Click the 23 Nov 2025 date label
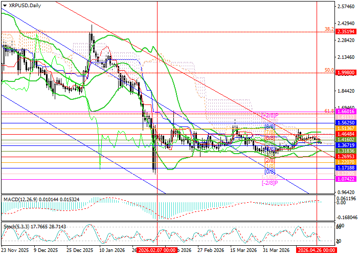This screenshot has width=358, height=256. [15, 250]
